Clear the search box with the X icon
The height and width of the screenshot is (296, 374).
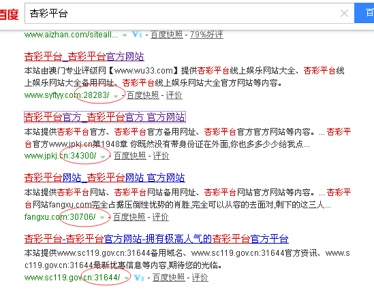[344, 14]
